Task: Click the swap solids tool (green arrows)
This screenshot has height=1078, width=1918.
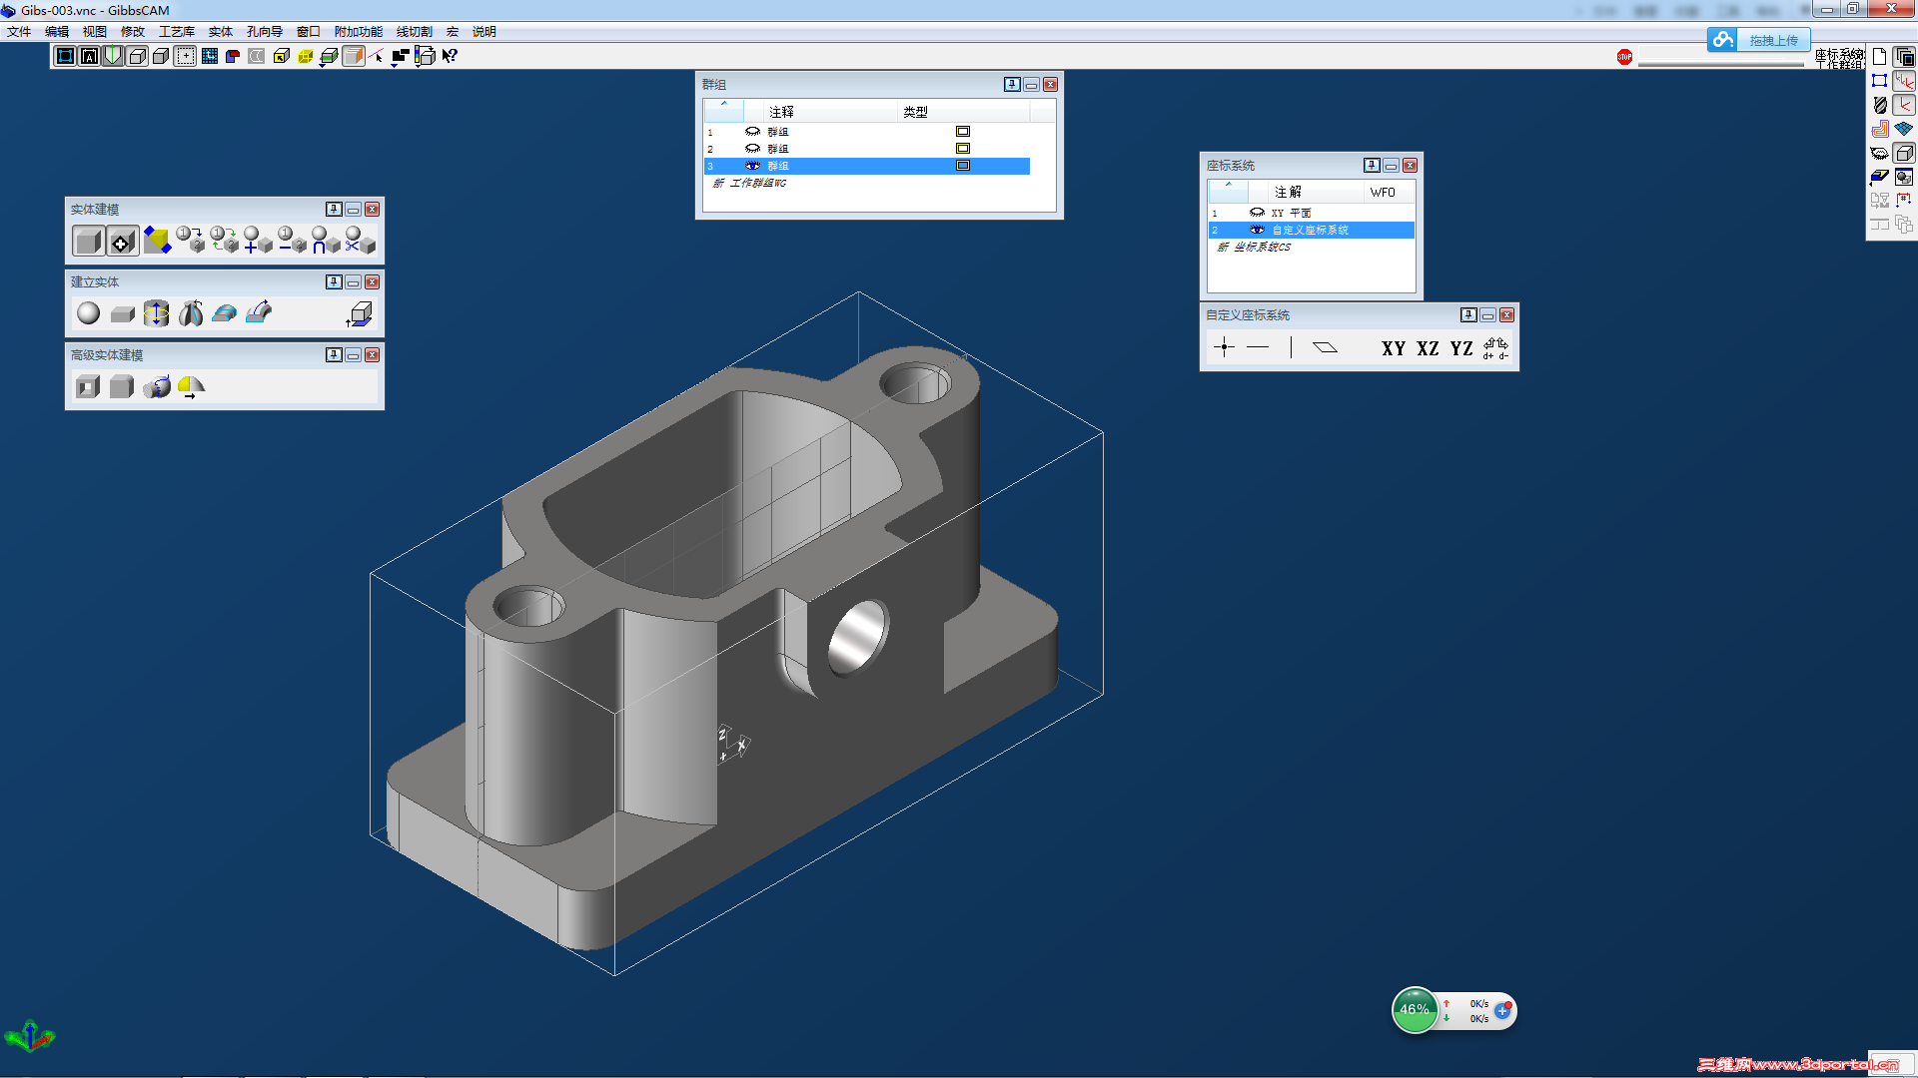Action: pyautogui.click(x=224, y=240)
